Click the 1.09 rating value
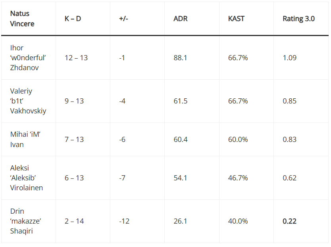The height and width of the screenshot is (247, 331). point(289,58)
